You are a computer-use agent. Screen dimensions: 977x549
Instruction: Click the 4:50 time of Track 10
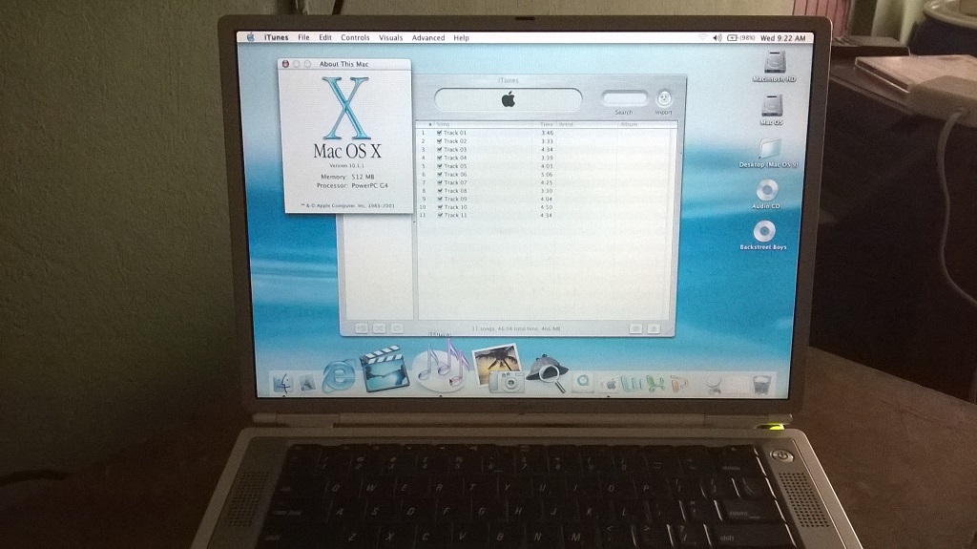tap(547, 207)
